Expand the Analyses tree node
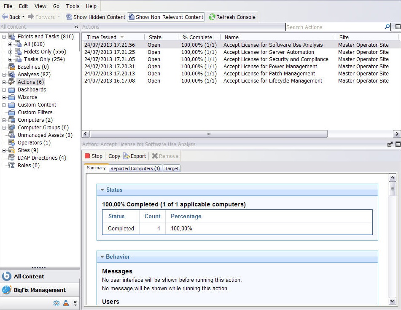The width and height of the screenshot is (401, 310). tap(5, 74)
